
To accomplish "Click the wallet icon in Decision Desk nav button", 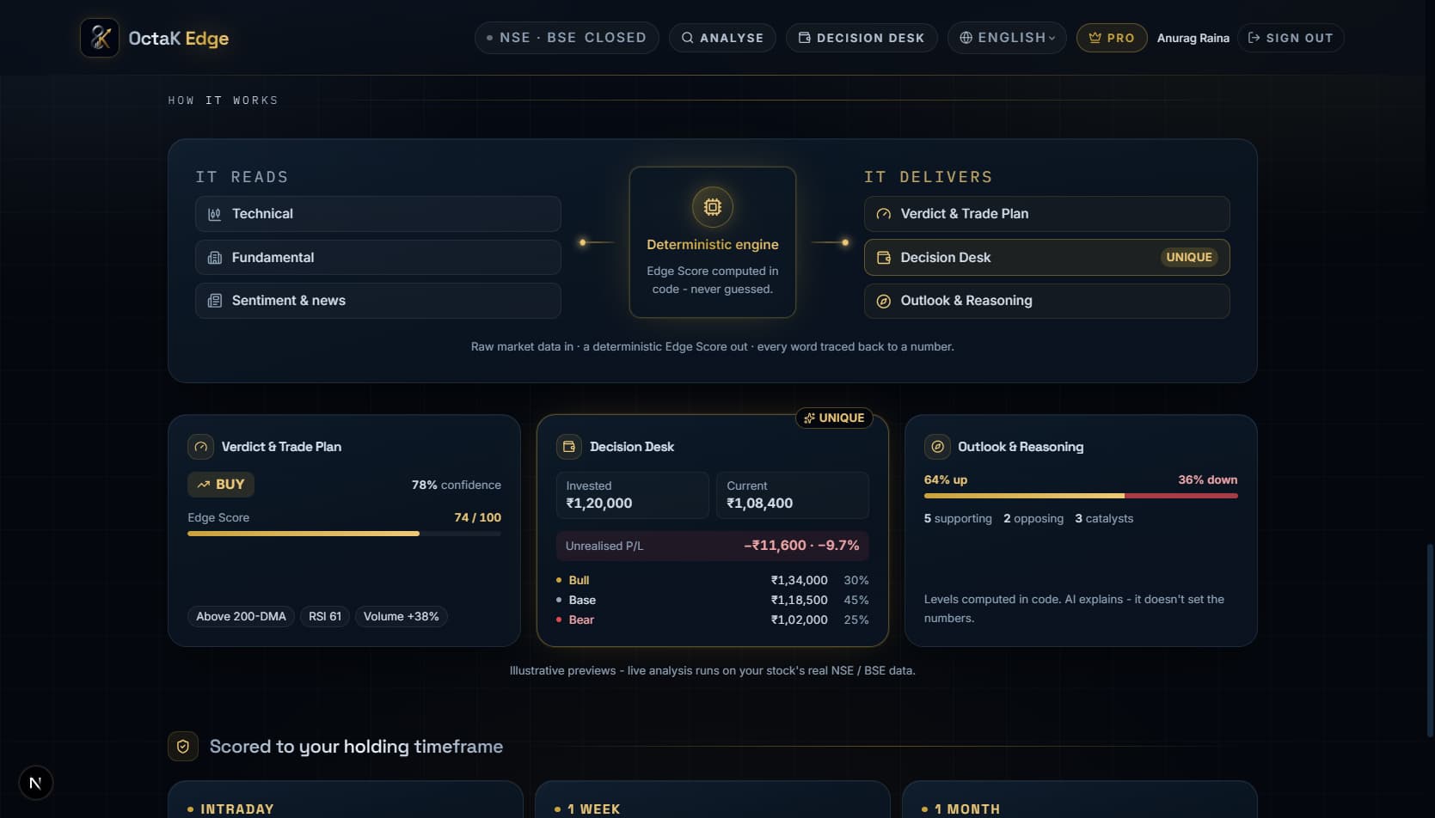I will pos(805,38).
